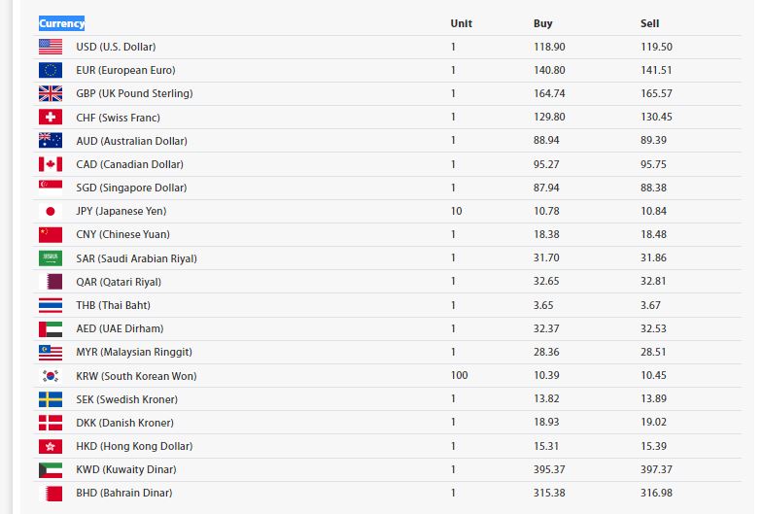Image resolution: width=762 pixels, height=514 pixels.
Task: Click the Buy column header
Action: coord(542,23)
